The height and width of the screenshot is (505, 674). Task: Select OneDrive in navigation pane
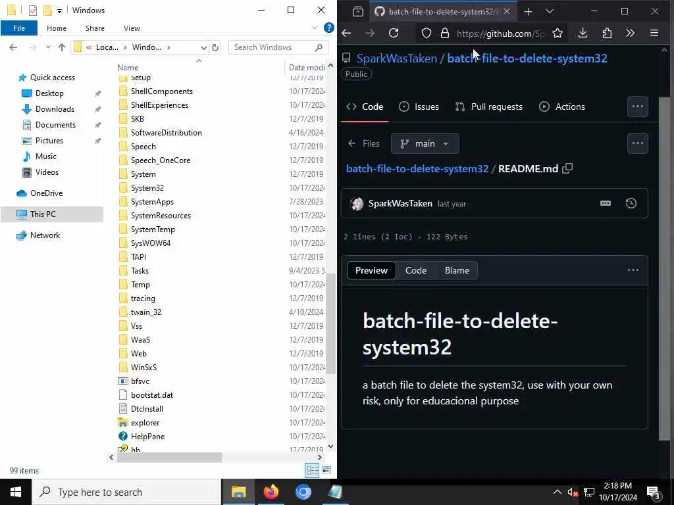[46, 193]
